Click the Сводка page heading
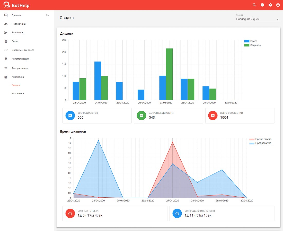283x231 pixels. [67, 18]
